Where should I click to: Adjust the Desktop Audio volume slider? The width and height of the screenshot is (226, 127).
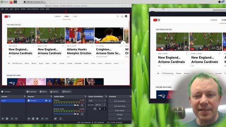pyautogui.click(x=65, y=114)
